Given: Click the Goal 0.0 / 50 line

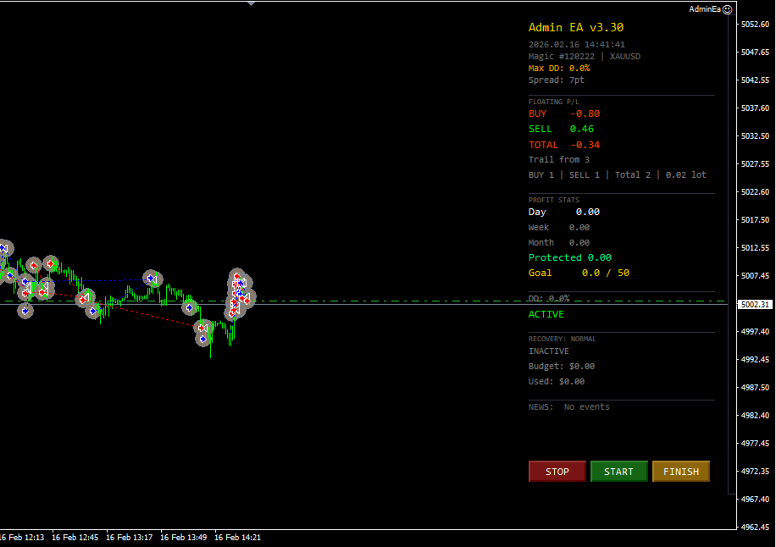Looking at the screenshot, I should (579, 273).
